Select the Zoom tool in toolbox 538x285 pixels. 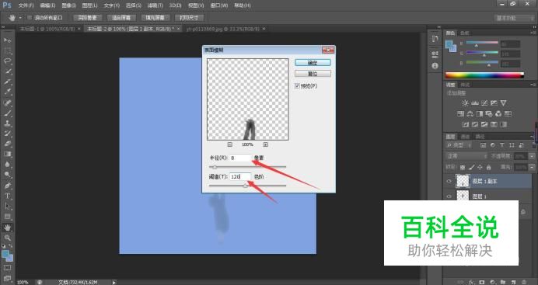(x=7, y=238)
